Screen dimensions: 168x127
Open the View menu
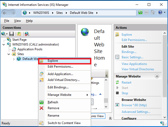17,21
